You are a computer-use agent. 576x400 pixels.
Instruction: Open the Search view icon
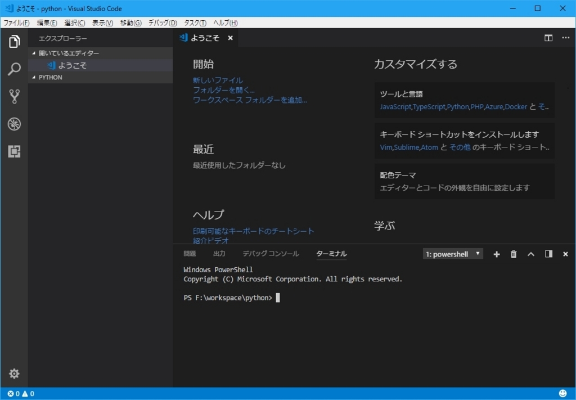(x=14, y=69)
